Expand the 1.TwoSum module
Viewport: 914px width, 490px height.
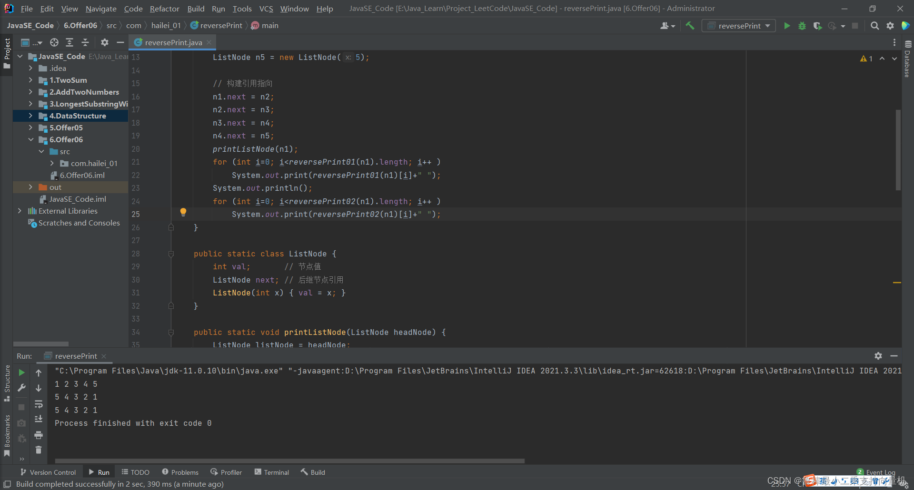[x=30, y=80]
